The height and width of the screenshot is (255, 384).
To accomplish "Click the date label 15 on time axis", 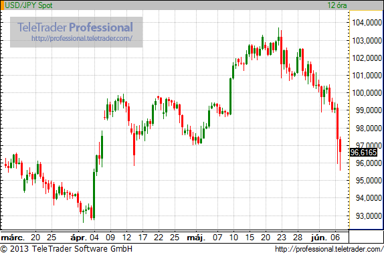I will [x=250, y=238].
